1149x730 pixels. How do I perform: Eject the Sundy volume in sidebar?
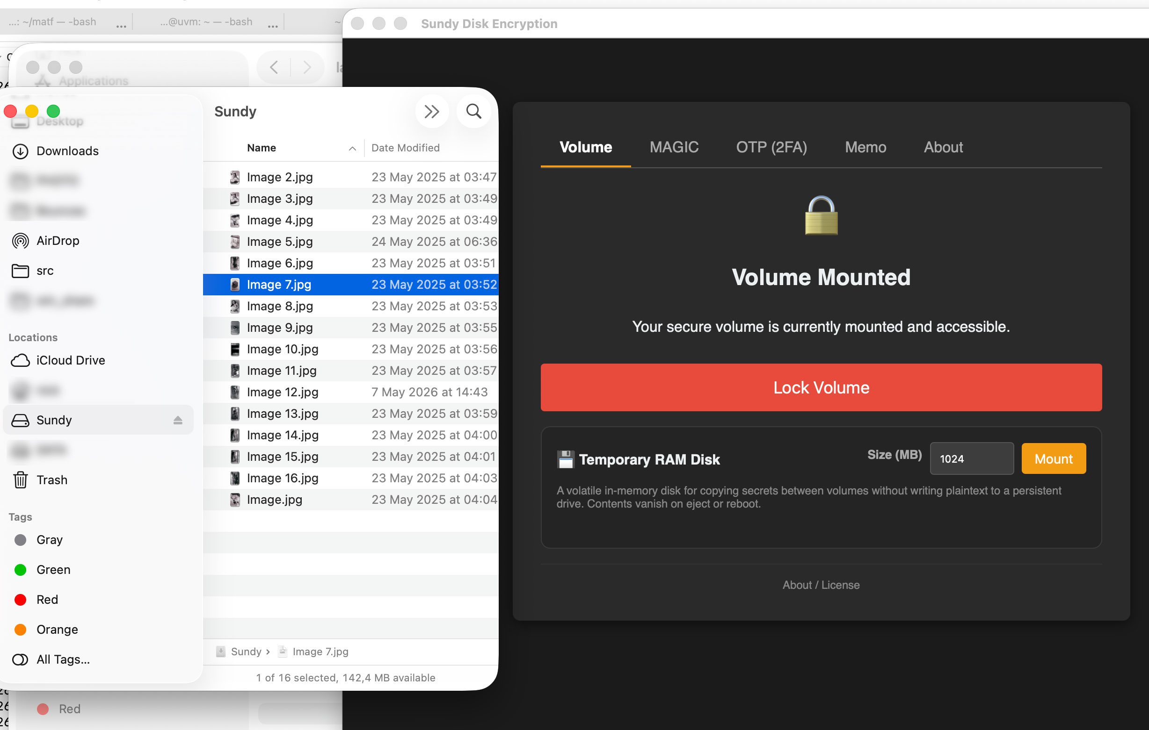coord(177,420)
